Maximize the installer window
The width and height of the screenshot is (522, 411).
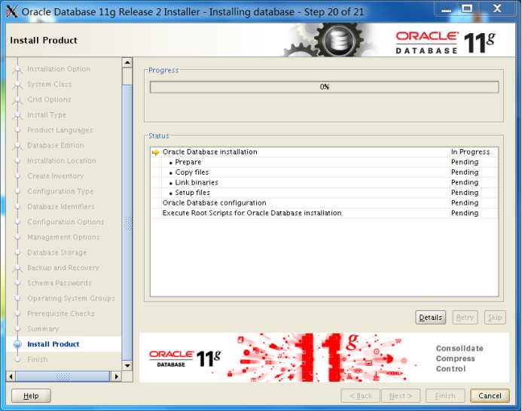(x=467, y=8)
